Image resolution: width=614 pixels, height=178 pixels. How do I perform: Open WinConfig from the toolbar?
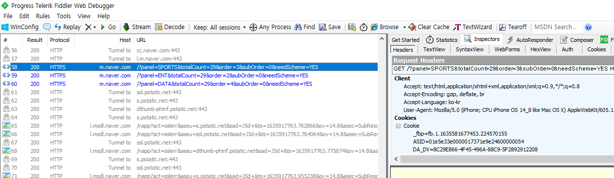(x=20, y=27)
